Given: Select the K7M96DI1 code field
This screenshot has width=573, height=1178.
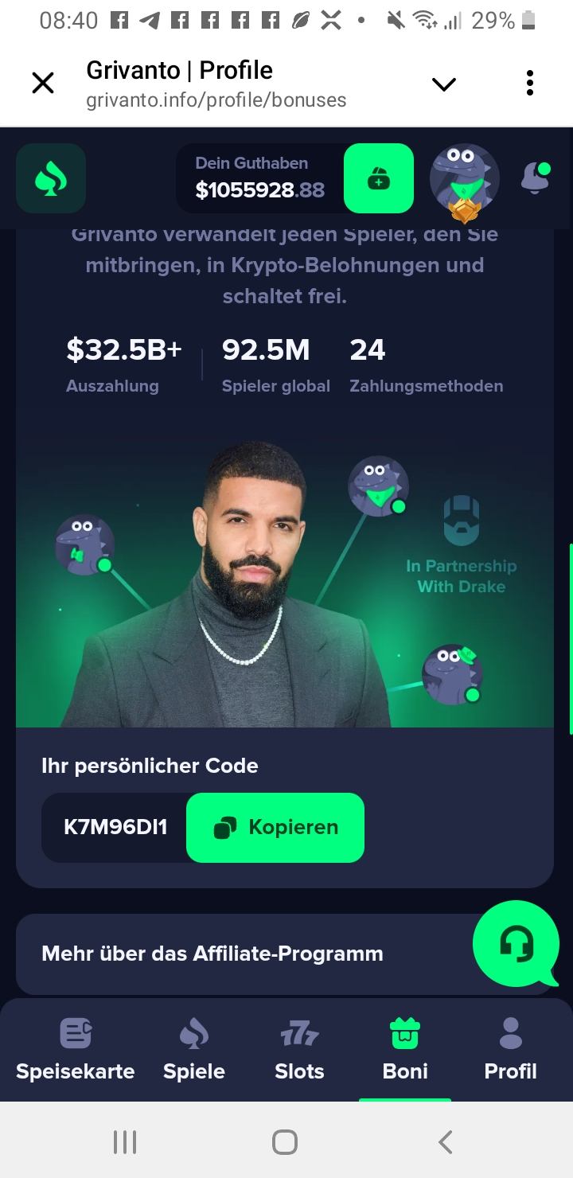Looking at the screenshot, I should coord(115,828).
